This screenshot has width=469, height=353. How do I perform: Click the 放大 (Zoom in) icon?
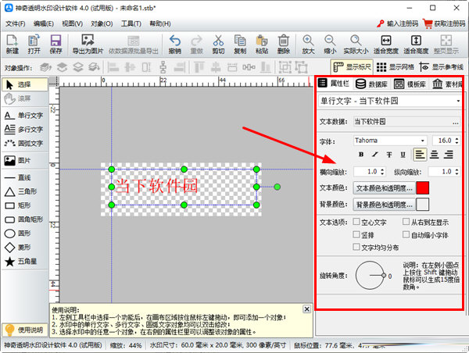pyautogui.click(x=309, y=45)
